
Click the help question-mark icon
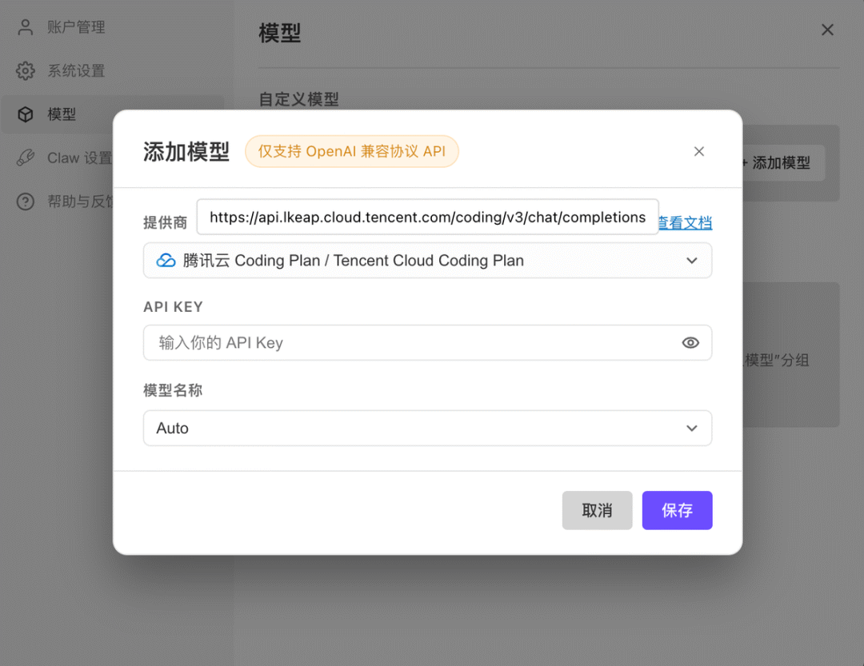pyautogui.click(x=26, y=201)
